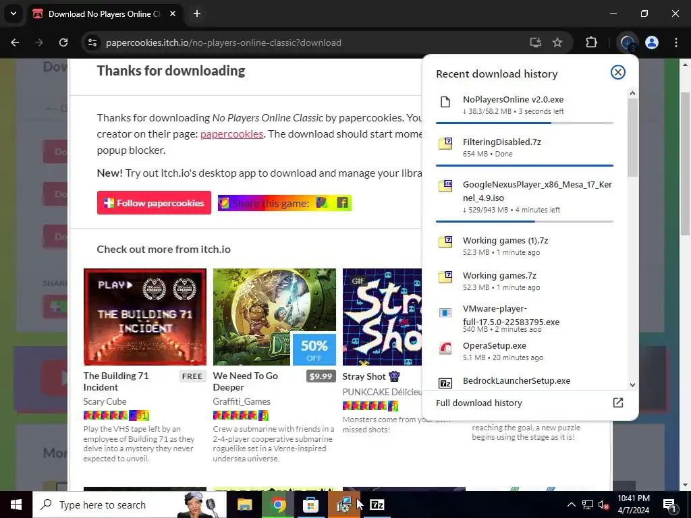The image size is (691, 518).
Task: Close the Download No Players Online tab
Action: click(x=173, y=13)
